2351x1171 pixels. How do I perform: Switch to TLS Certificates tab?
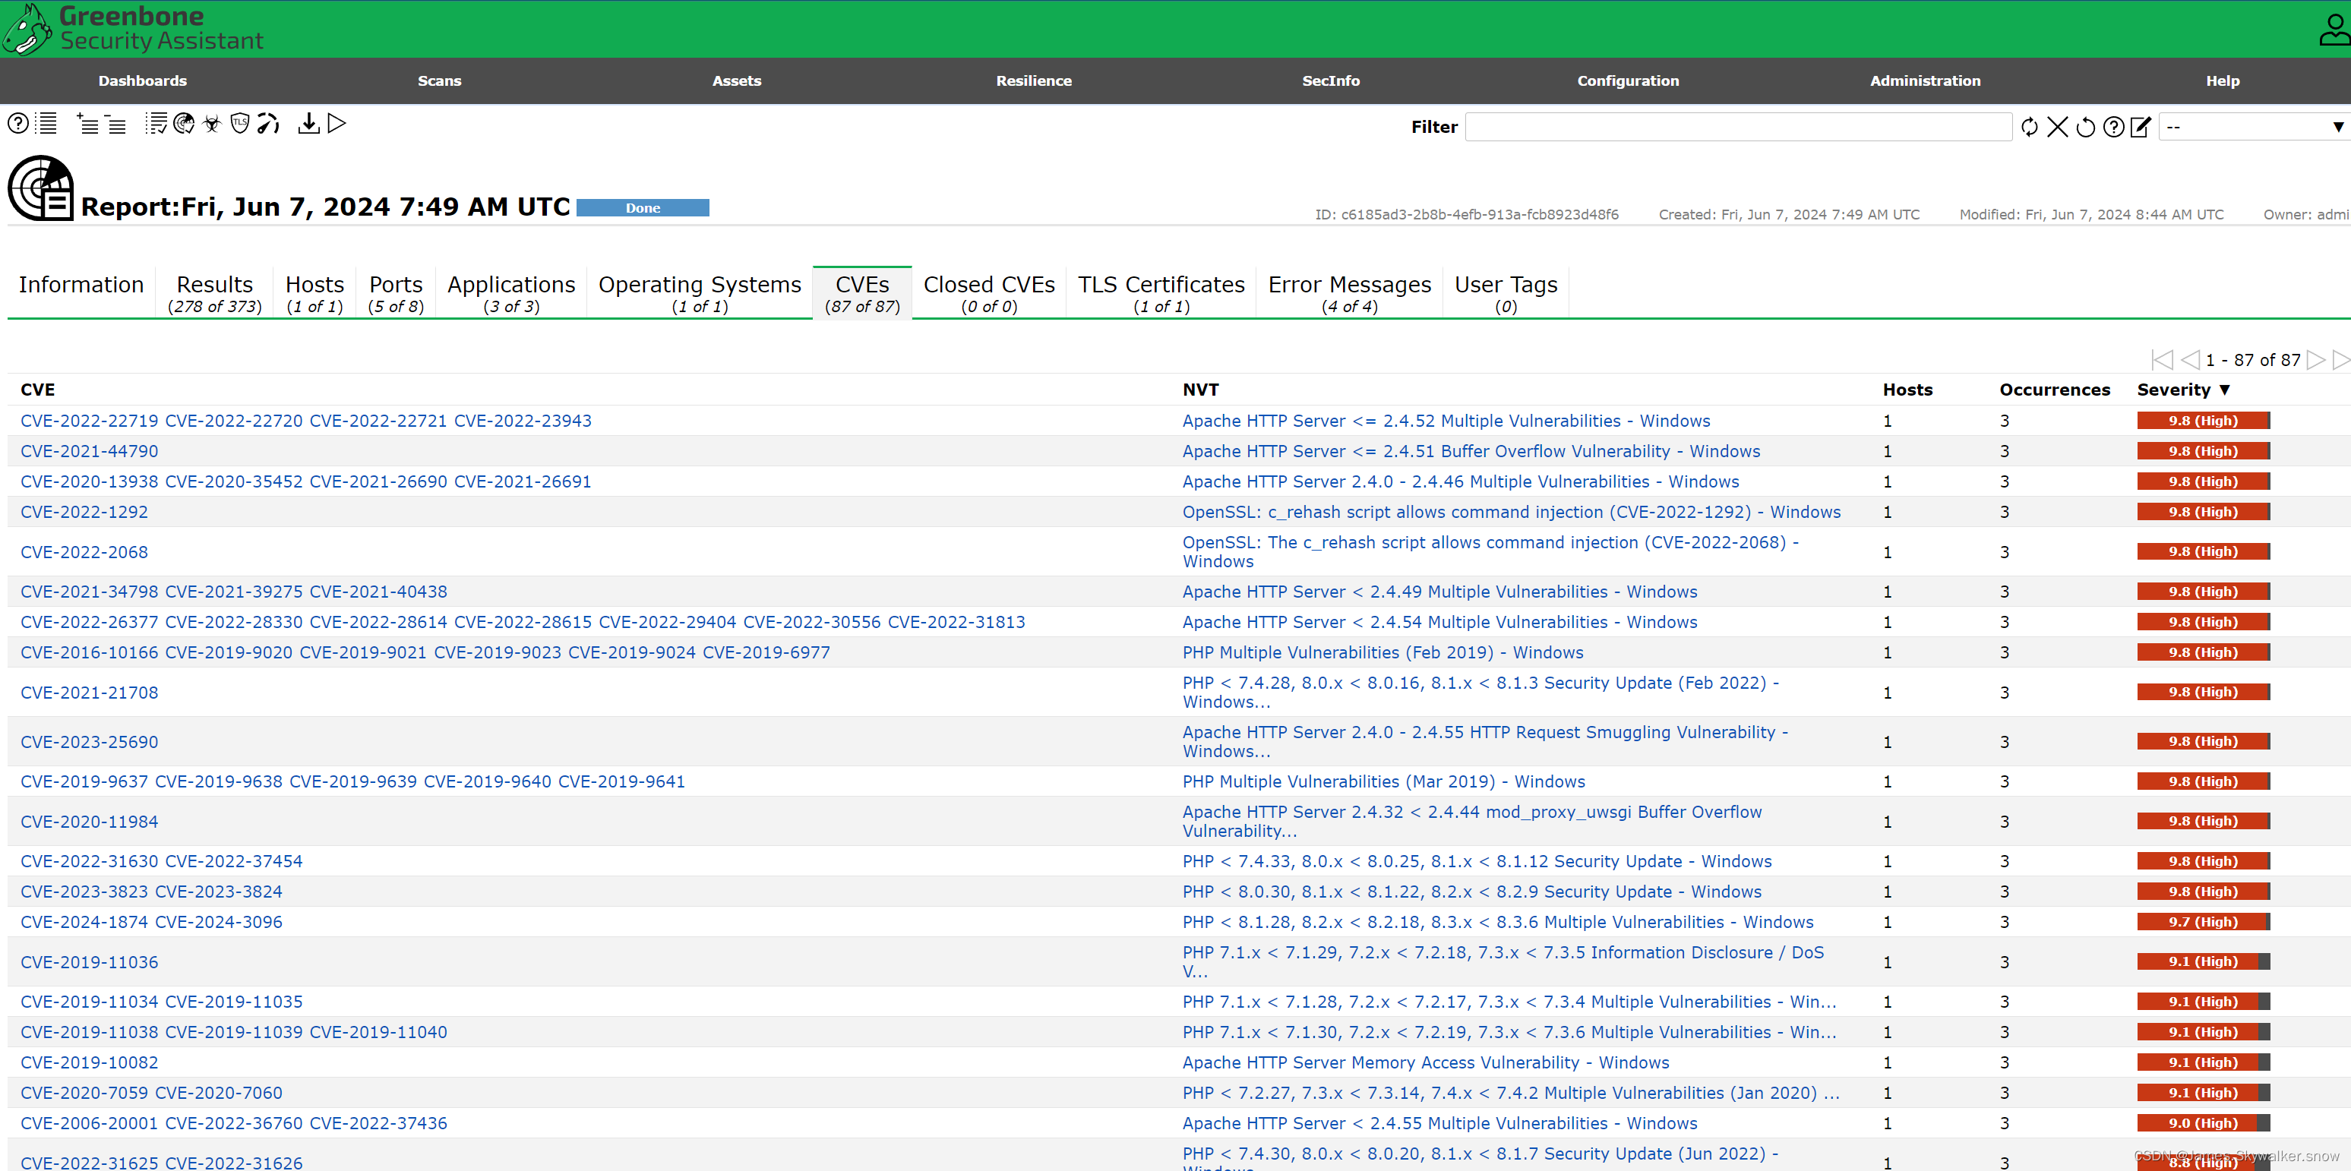pyautogui.click(x=1161, y=293)
